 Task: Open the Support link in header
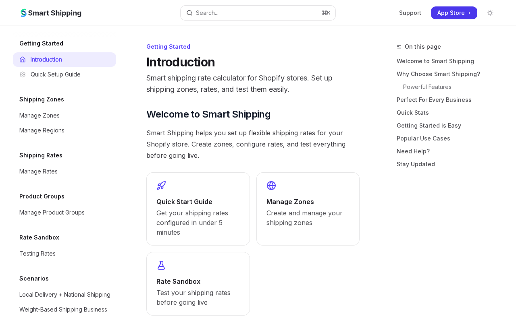point(410,13)
